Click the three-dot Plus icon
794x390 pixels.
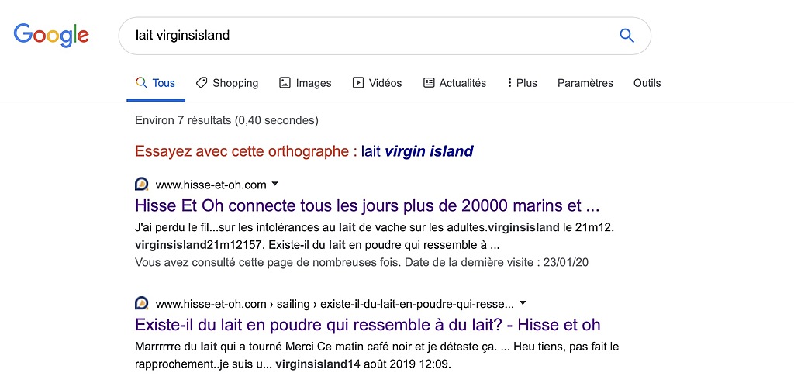[x=509, y=82]
